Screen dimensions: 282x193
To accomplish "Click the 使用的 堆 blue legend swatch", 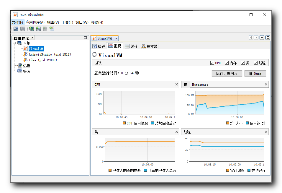I will coord(247,123).
